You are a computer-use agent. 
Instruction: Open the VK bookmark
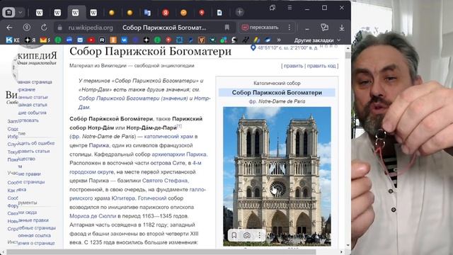pyautogui.click(x=125, y=40)
